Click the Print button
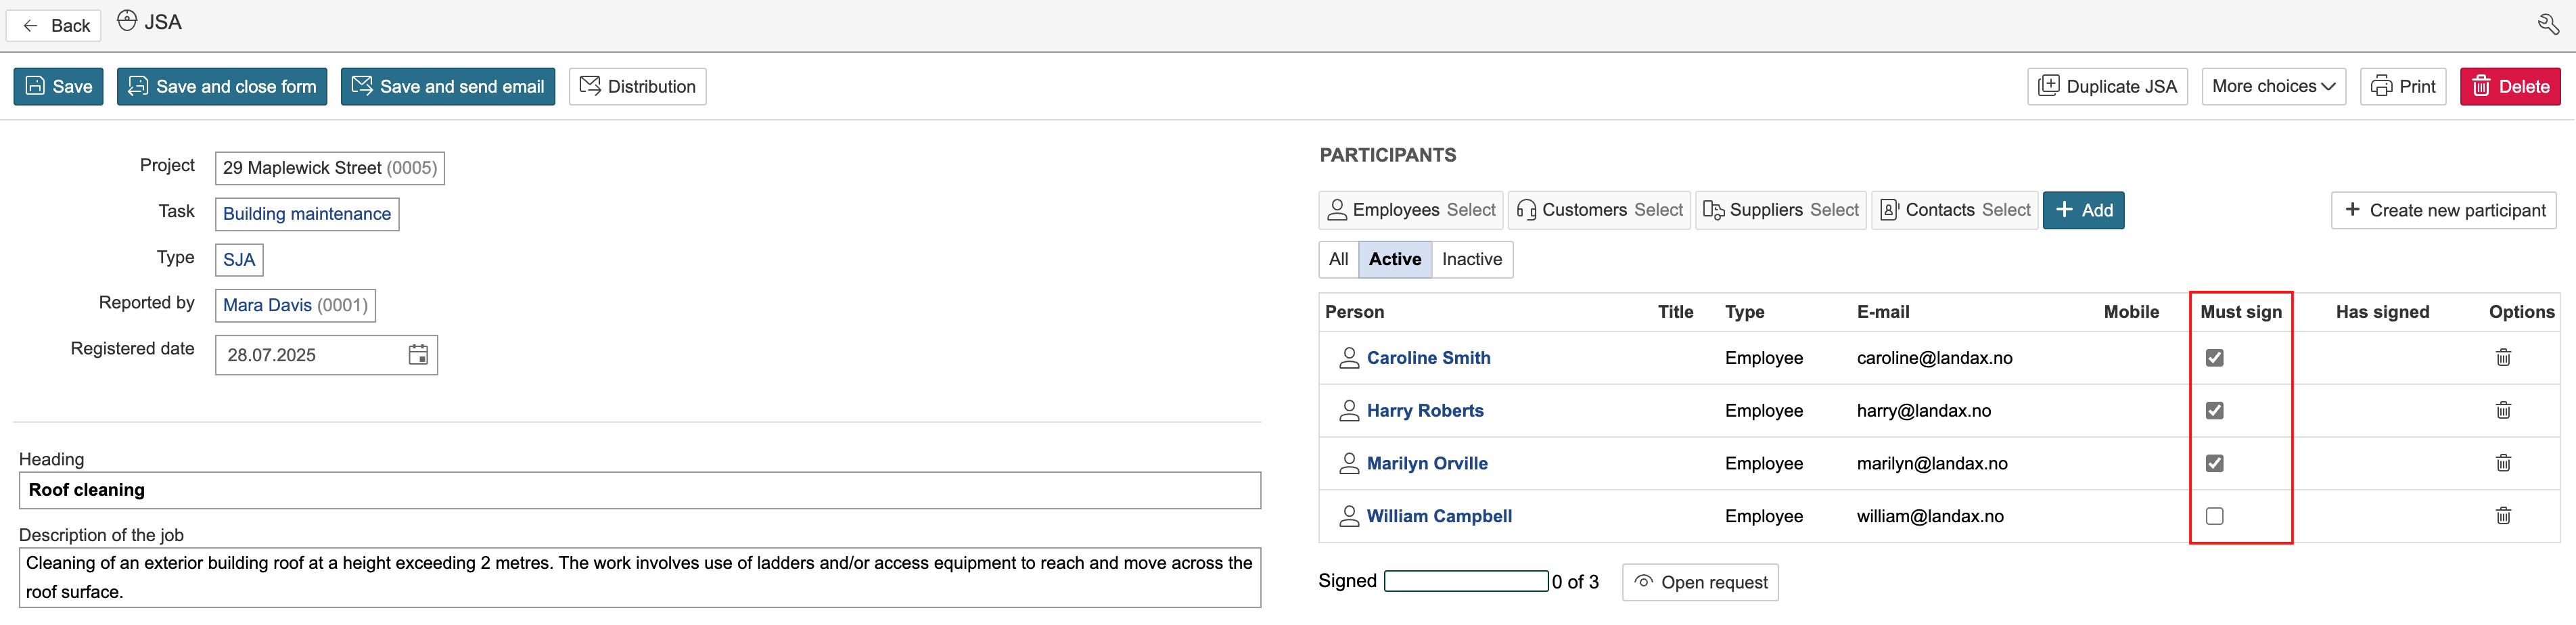The width and height of the screenshot is (2576, 625). 2402,87
